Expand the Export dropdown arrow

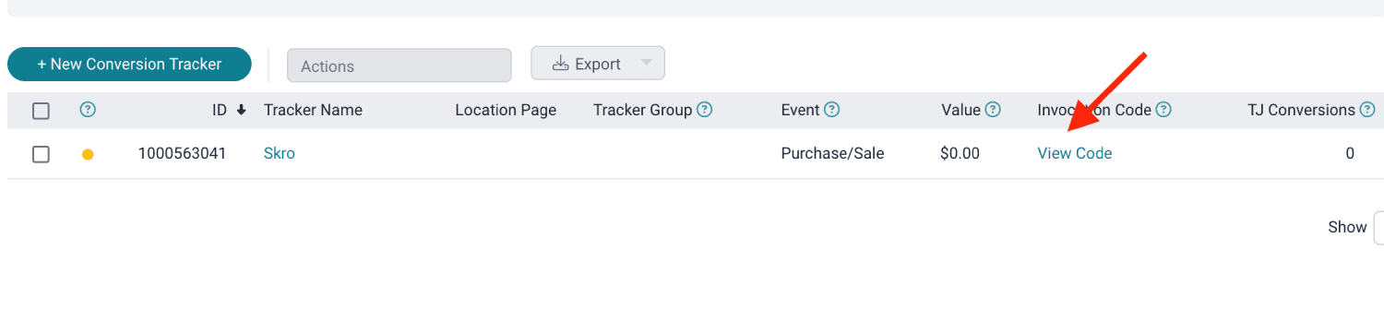646,63
